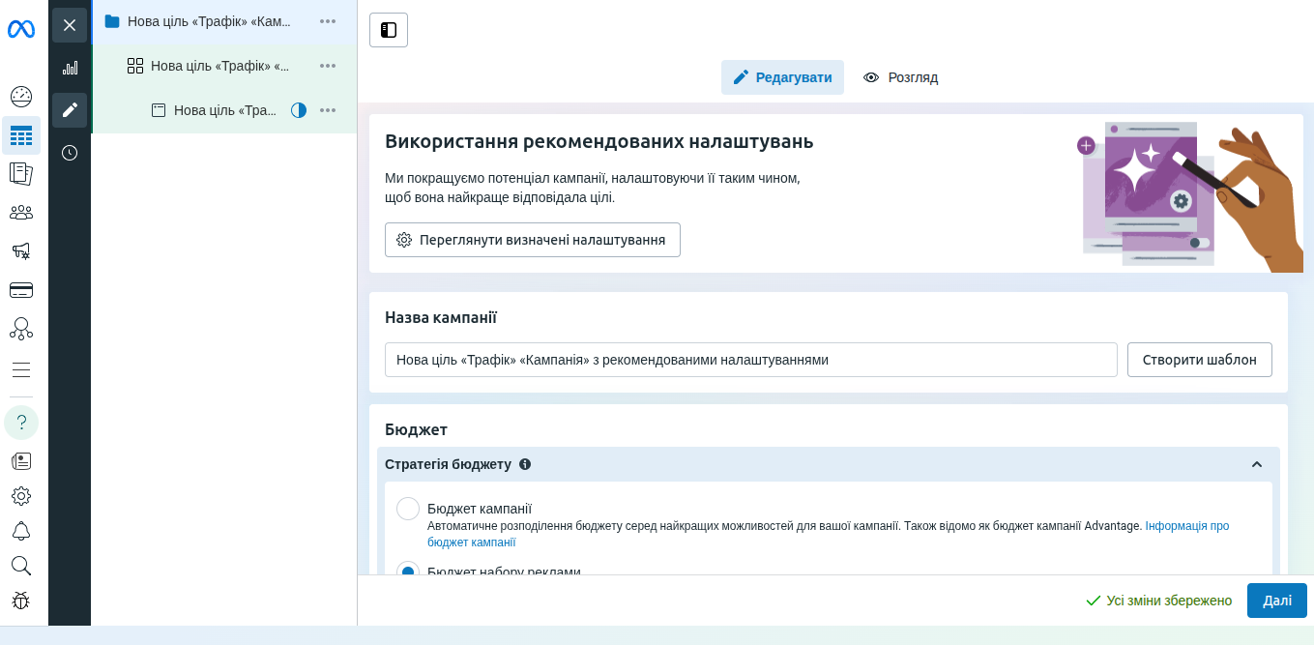This screenshot has height=645, width=1314.
Task: Report a bug via the bug icon
Action: 21,601
